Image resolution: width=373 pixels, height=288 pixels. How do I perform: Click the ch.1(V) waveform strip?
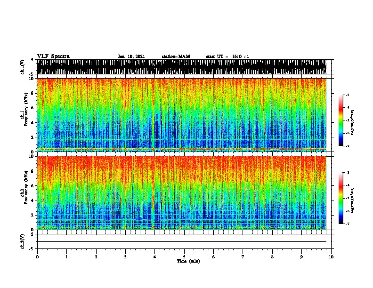pyautogui.click(x=182, y=67)
